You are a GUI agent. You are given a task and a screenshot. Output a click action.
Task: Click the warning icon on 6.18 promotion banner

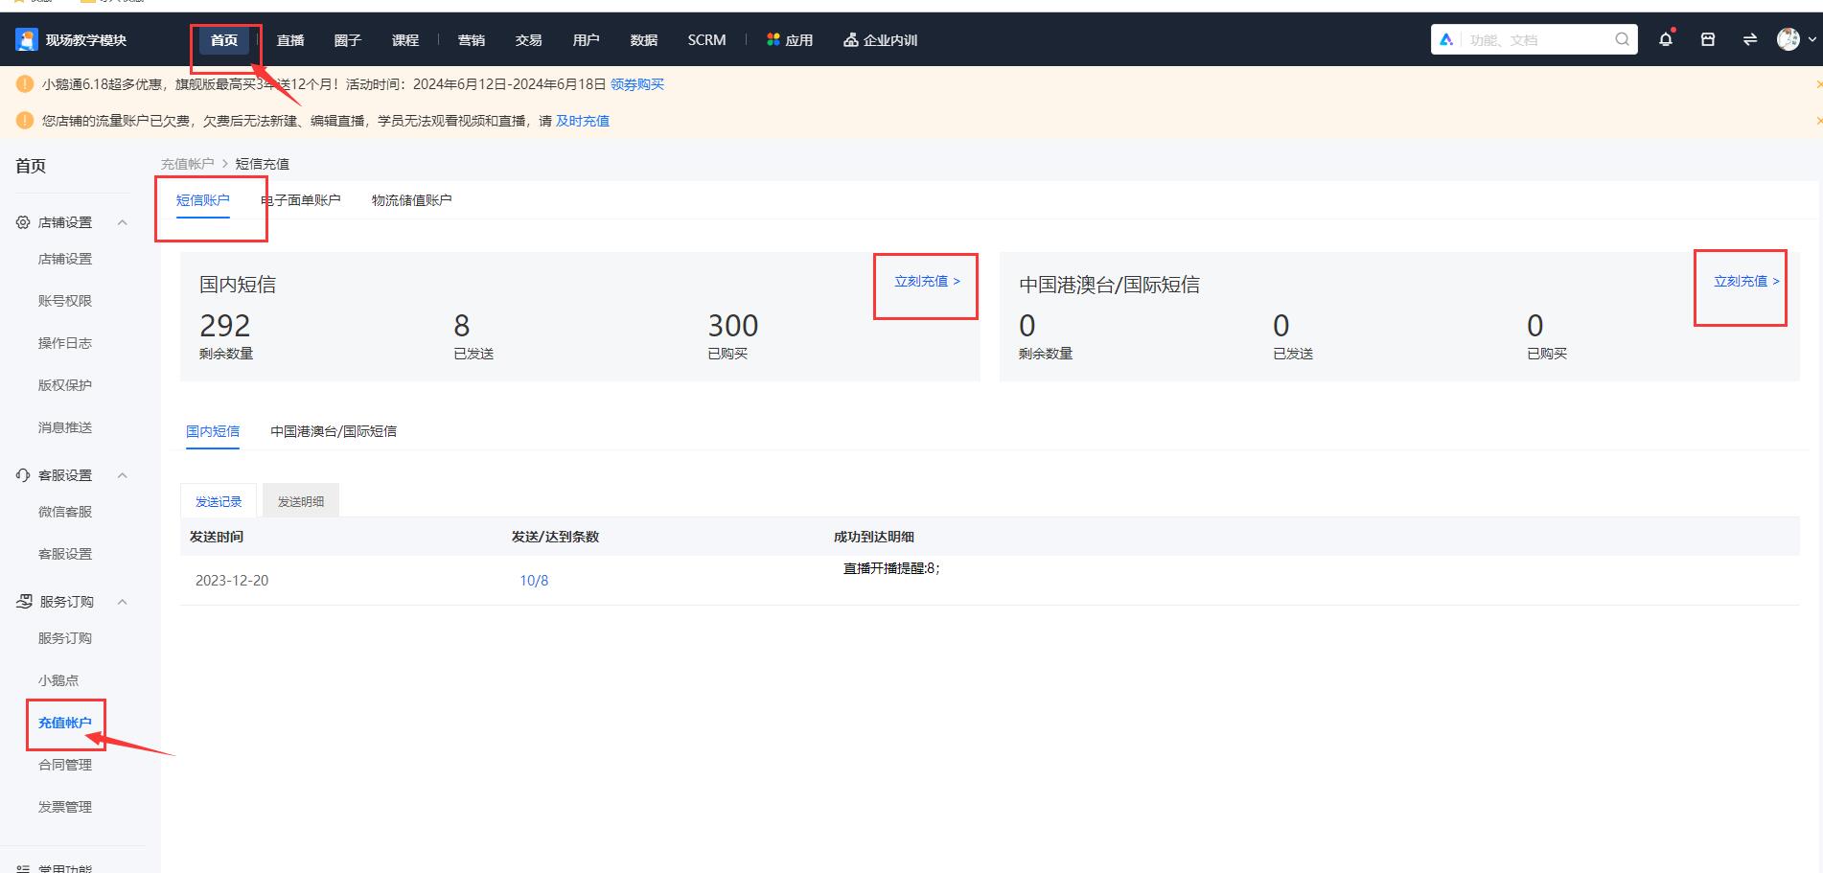pyautogui.click(x=24, y=83)
